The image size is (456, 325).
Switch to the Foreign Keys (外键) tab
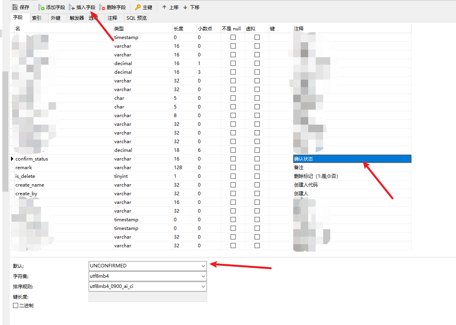56,18
